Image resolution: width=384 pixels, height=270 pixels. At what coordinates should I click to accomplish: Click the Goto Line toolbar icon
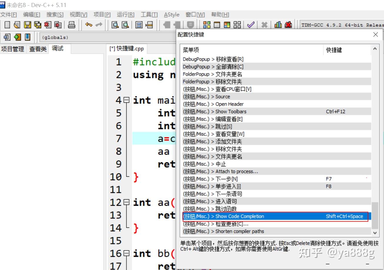(x=149, y=25)
